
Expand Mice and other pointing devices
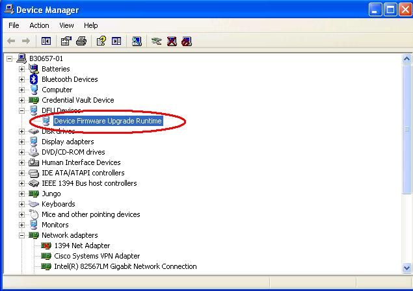[x=21, y=215]
